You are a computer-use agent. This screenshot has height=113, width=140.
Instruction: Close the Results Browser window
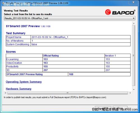pos(134,2)
